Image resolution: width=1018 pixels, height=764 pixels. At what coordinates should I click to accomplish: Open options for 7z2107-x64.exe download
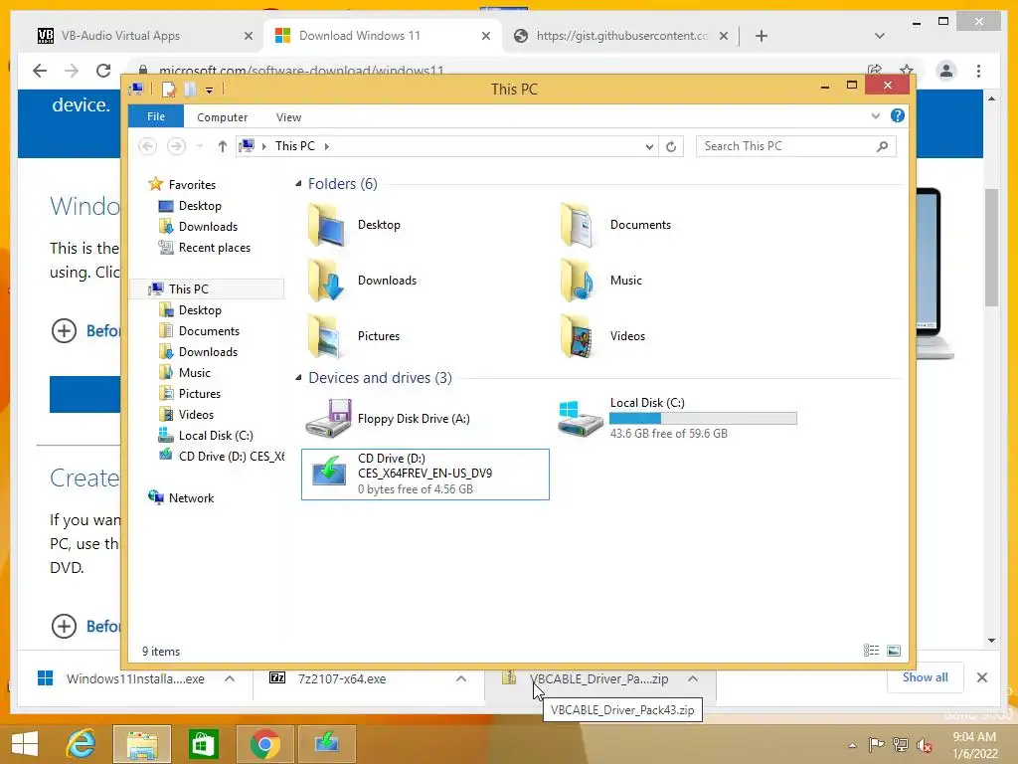(x=461, y=678)
